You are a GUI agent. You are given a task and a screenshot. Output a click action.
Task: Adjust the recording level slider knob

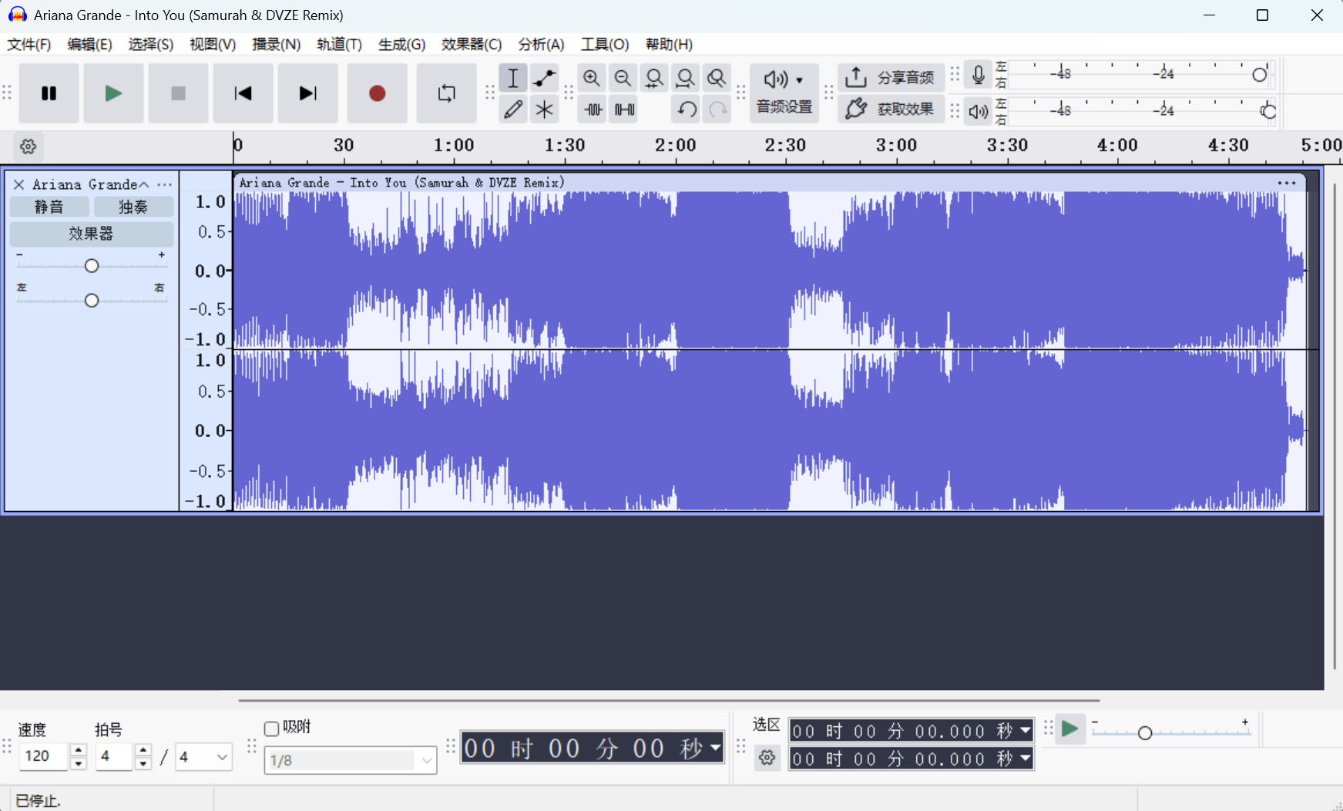(x=1259, y=75)
